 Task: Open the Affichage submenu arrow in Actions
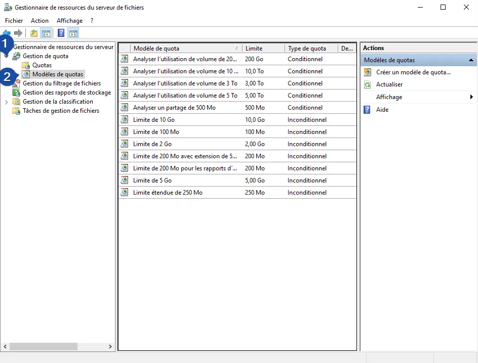click(471, 97)
